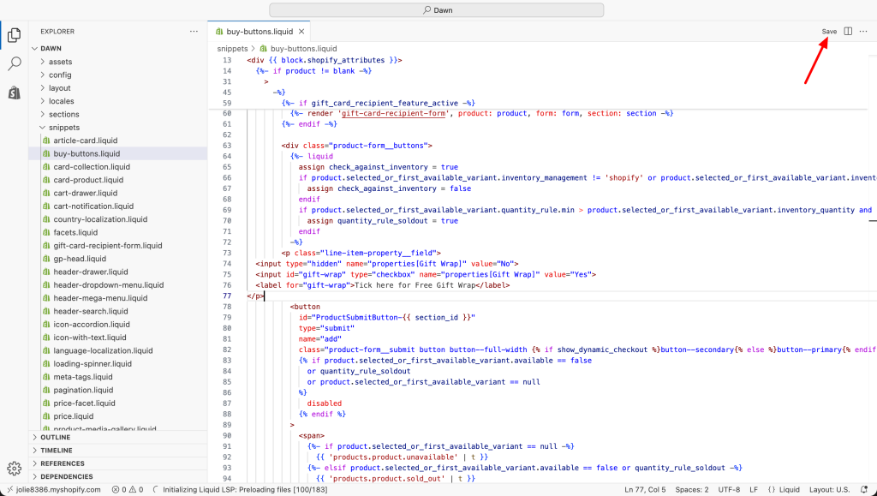The image size is (877, 496).
Task: Open editor More Actions ellipsis menu
Action: (x=862, y=32)
